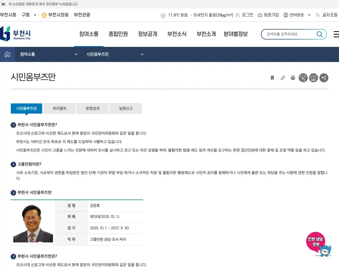Download braille file via circular download icon
The height and width of the screenshot is (271, 339).
[x=314, y=78]
